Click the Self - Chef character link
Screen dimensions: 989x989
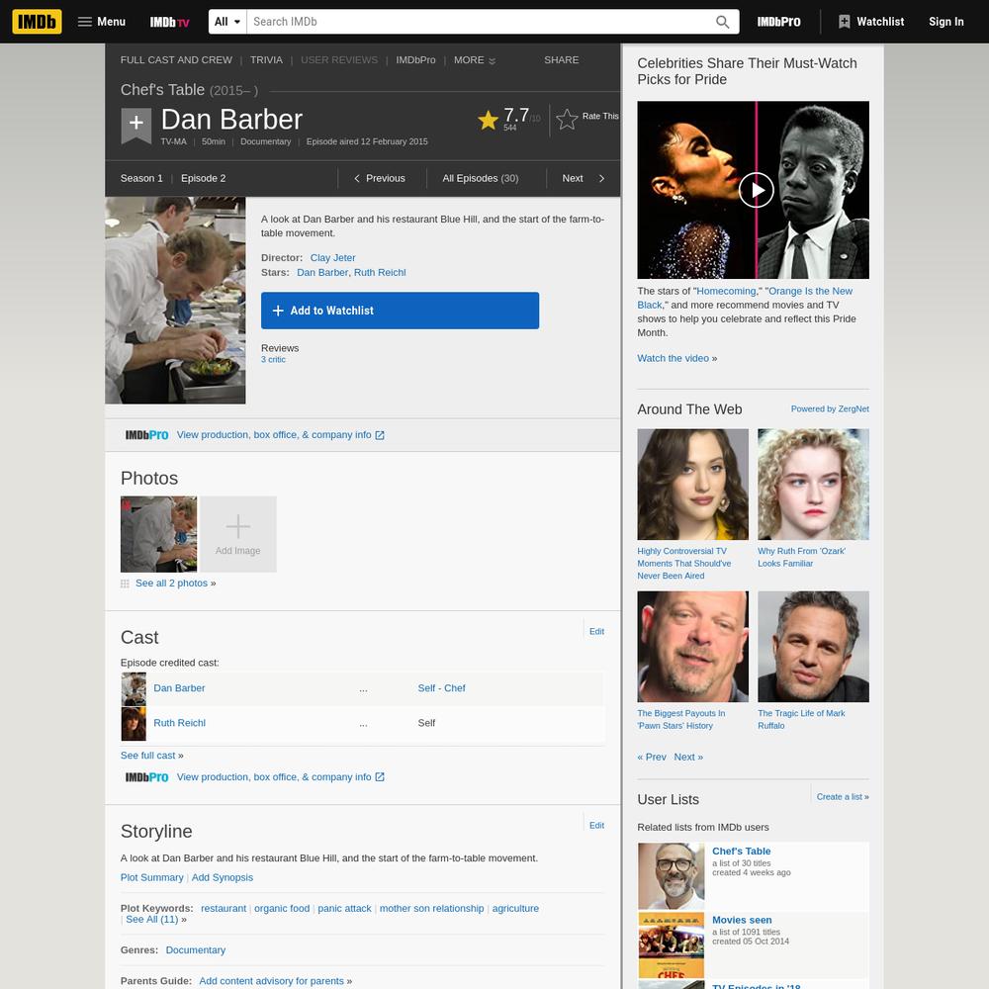pyautogui.click(x=441, y=688)
